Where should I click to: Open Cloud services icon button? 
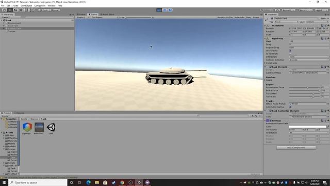pos(277,10)
